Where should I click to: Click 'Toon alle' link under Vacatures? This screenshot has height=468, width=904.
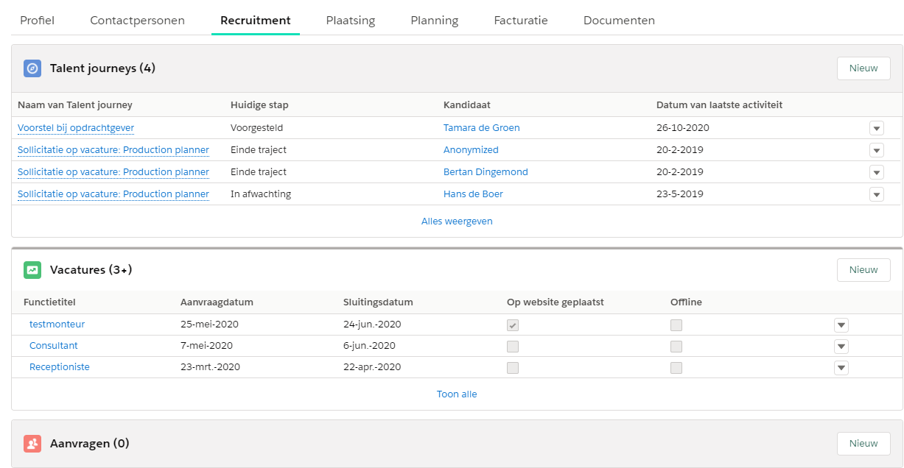coord(457,394)
